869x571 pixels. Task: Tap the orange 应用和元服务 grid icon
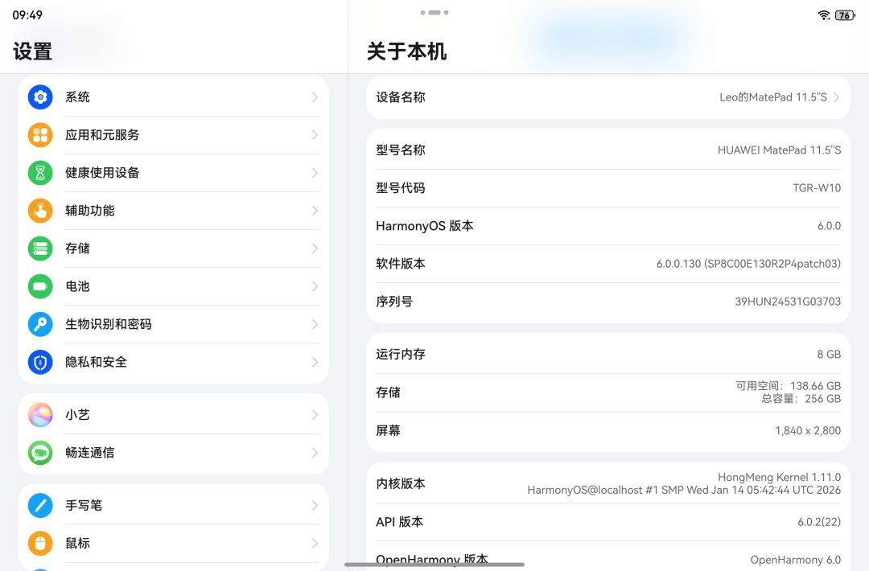pyautogui.click(x=40, y=134)
